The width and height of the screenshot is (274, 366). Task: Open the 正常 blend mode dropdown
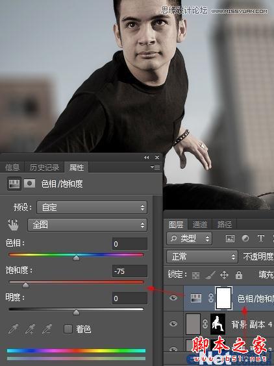pyautogui.click(x=203, y=257)
